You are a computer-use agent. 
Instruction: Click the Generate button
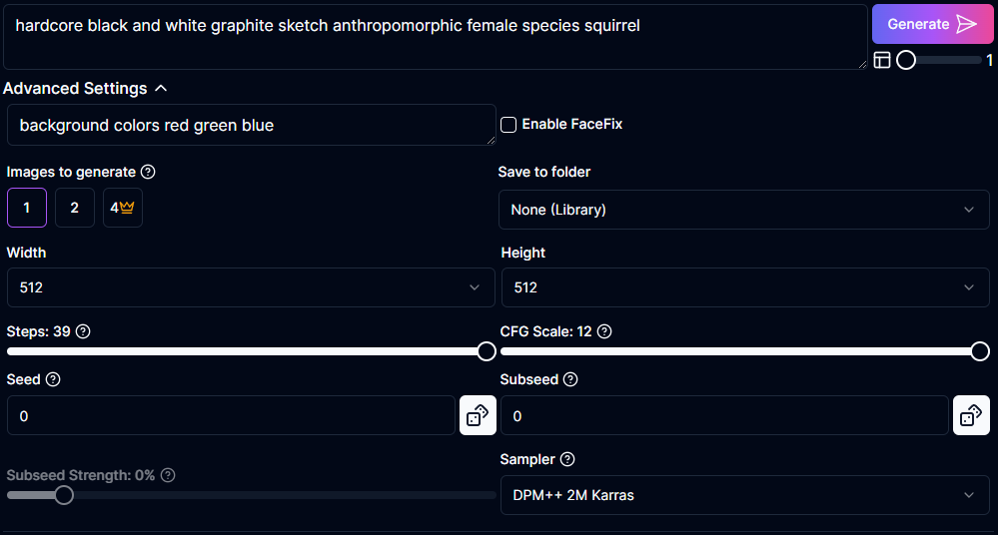point(932,24)
